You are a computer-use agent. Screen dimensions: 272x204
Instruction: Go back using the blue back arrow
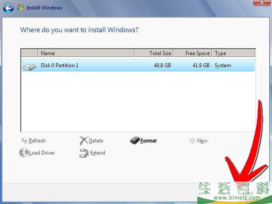pos(8,8)
